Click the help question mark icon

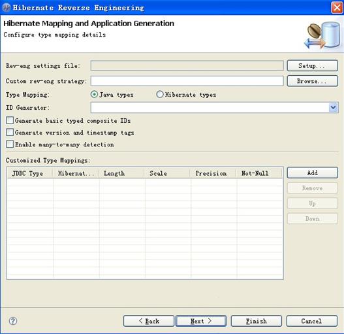(x=13, y=321)
